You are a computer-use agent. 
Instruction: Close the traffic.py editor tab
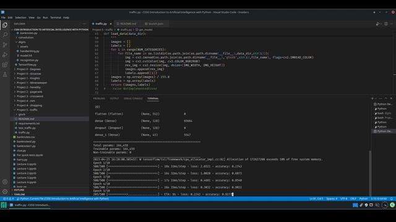[x=111, y=23]
